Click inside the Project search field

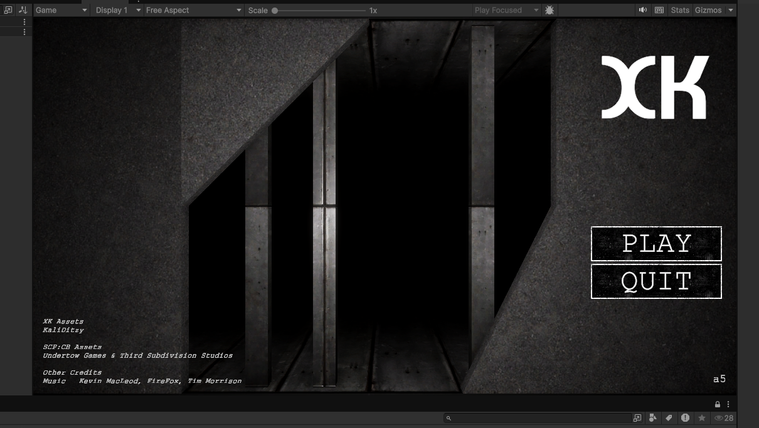click(x=538, y=418)
